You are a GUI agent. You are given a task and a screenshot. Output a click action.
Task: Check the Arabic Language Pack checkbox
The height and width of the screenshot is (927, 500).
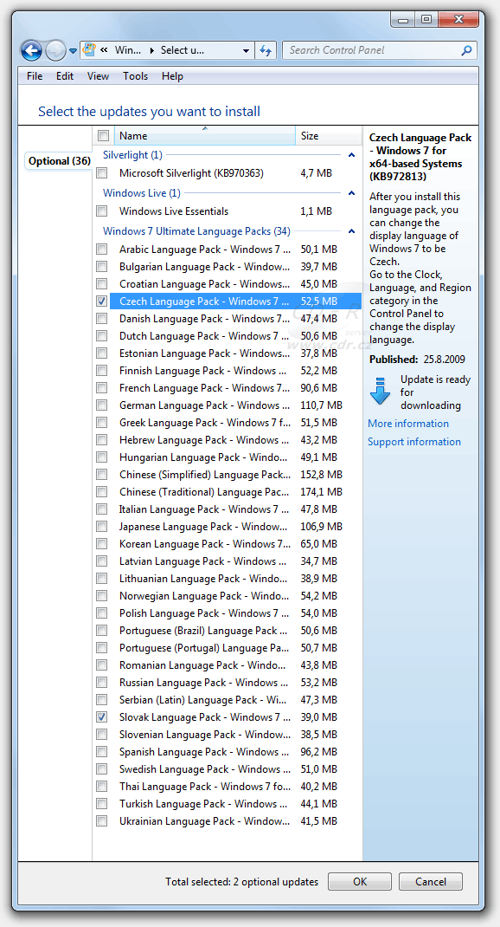[x=102, y=249]
